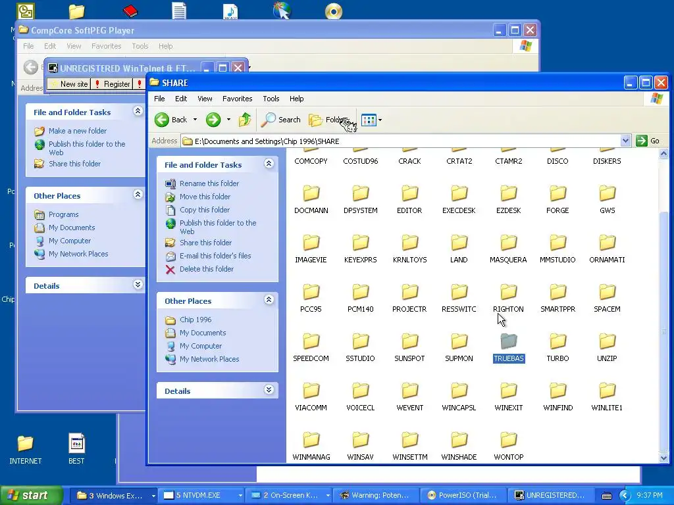Open the Favorites menu in SHARE
The height and width of the screenshot is (505, 674).
coord(237,99)
